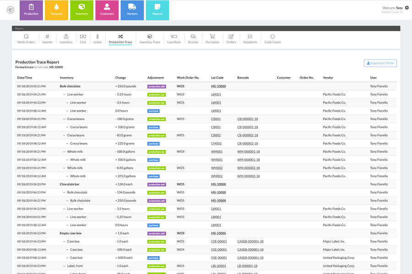Open barcode CASEB-000001-18 link

tap(250, 242)
